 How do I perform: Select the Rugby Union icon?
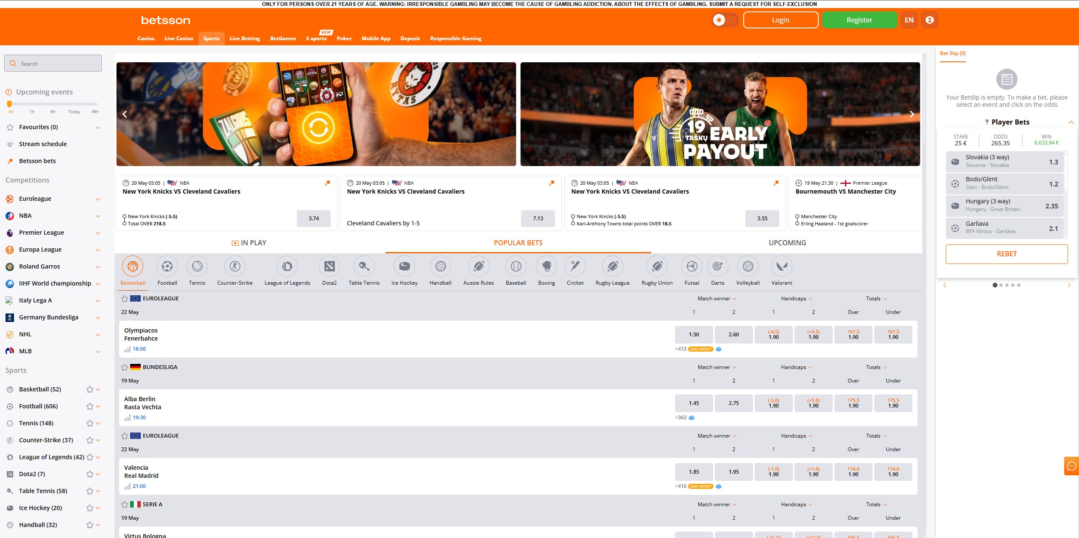click(x=657, y=266)
